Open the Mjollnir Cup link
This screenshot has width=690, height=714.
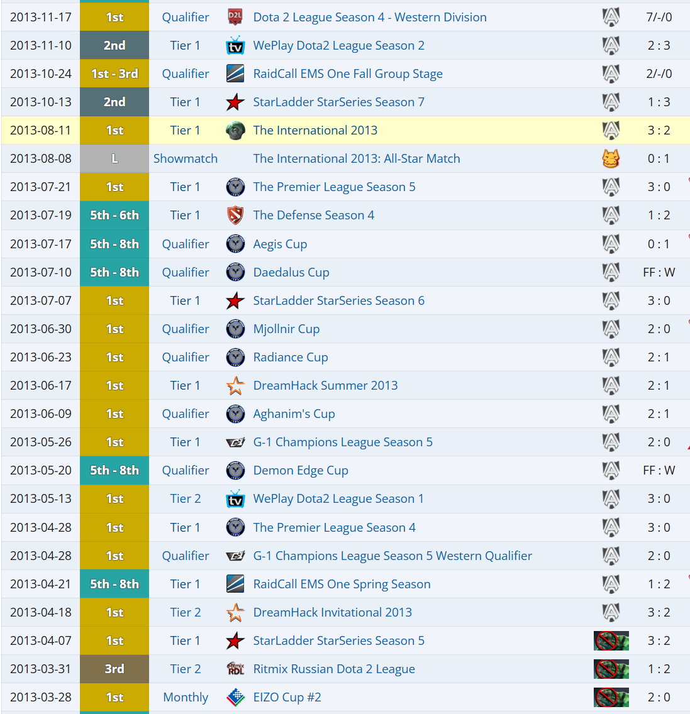click(286, 329)
